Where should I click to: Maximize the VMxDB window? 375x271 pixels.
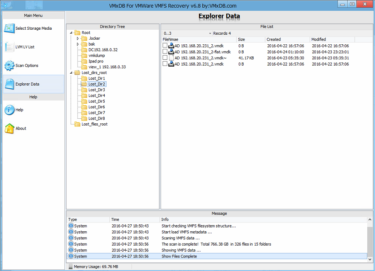coord(352,4)
